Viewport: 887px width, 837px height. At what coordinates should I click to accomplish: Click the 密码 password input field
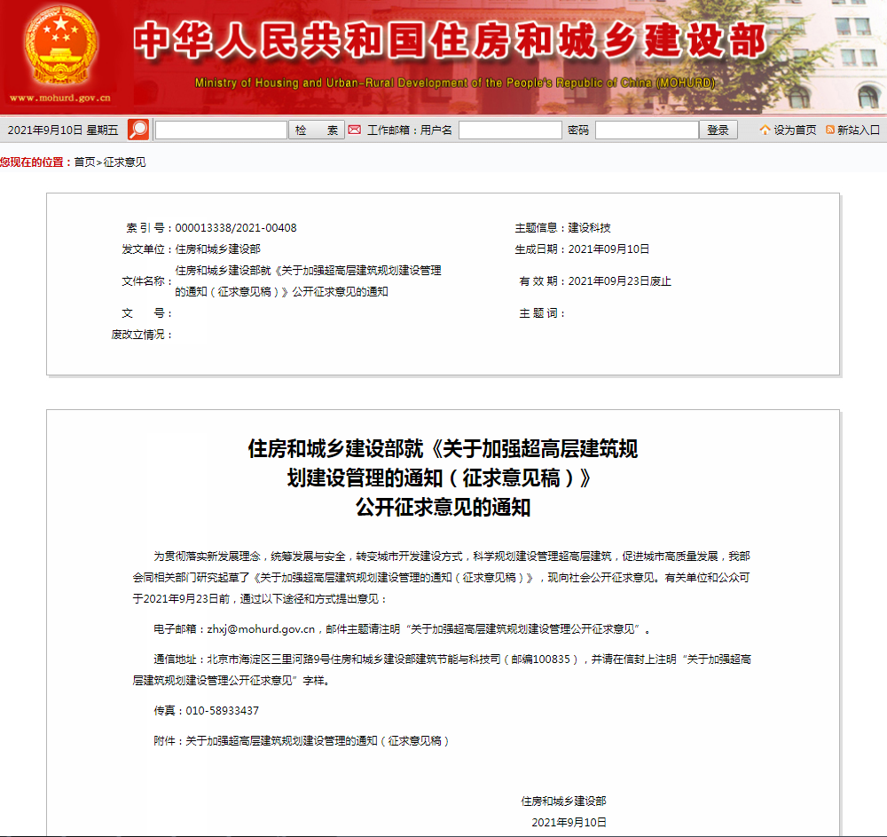[x=647, y=130]
